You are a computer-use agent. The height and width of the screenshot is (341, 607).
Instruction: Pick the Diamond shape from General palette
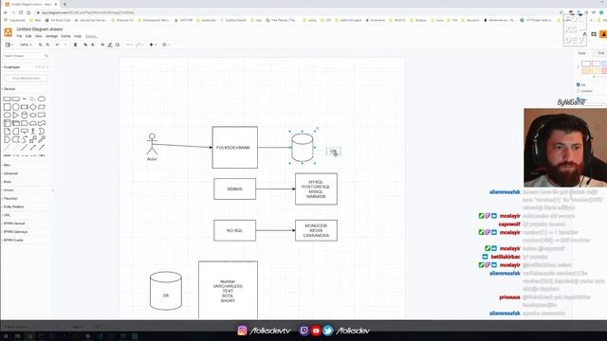[33, 107]
